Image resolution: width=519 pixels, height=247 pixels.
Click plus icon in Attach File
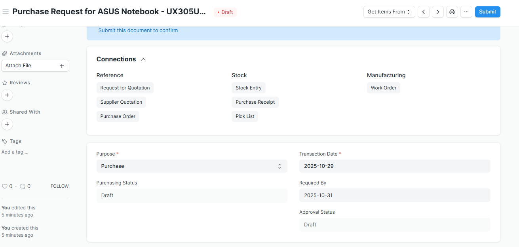(62, 66)
